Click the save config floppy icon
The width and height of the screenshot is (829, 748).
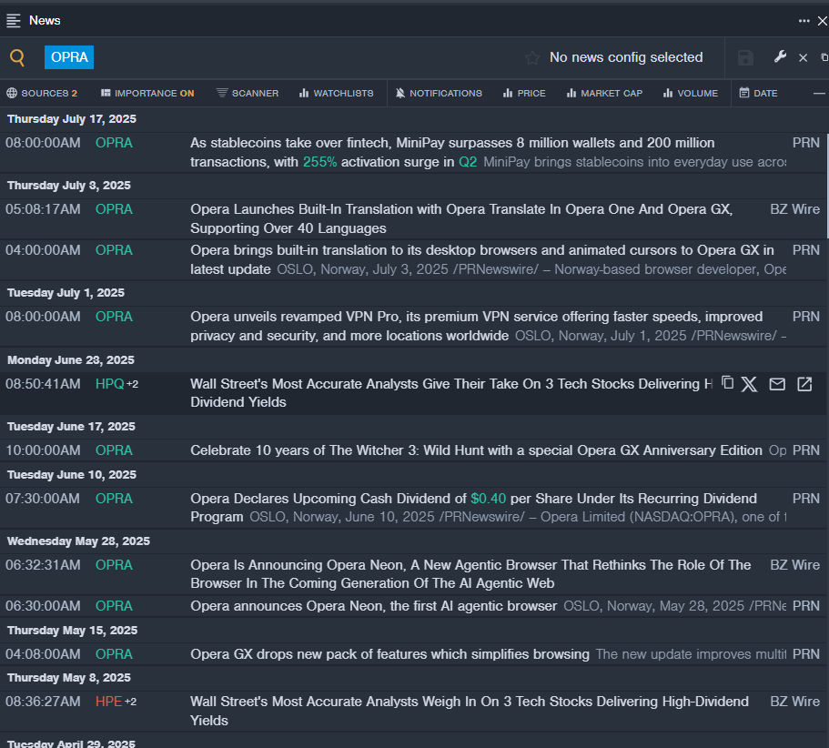[745, 57]
